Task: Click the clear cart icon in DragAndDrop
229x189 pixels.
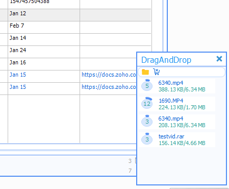Action: point(157,72)
